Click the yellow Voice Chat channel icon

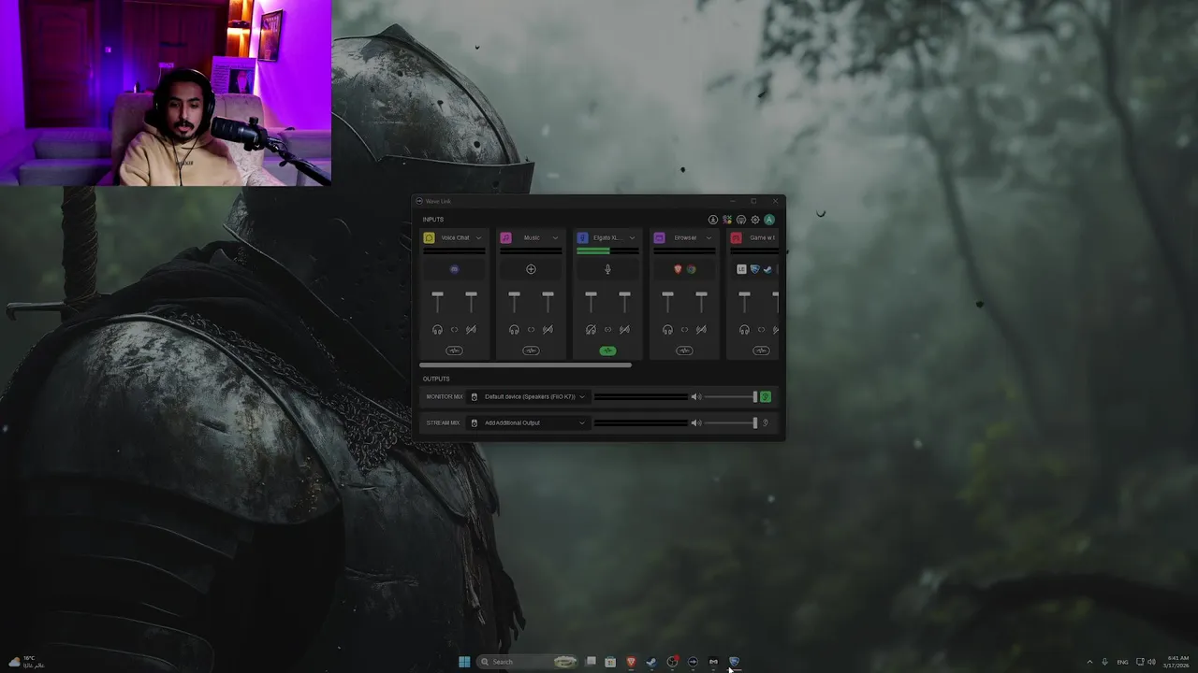tap(430, 237)
